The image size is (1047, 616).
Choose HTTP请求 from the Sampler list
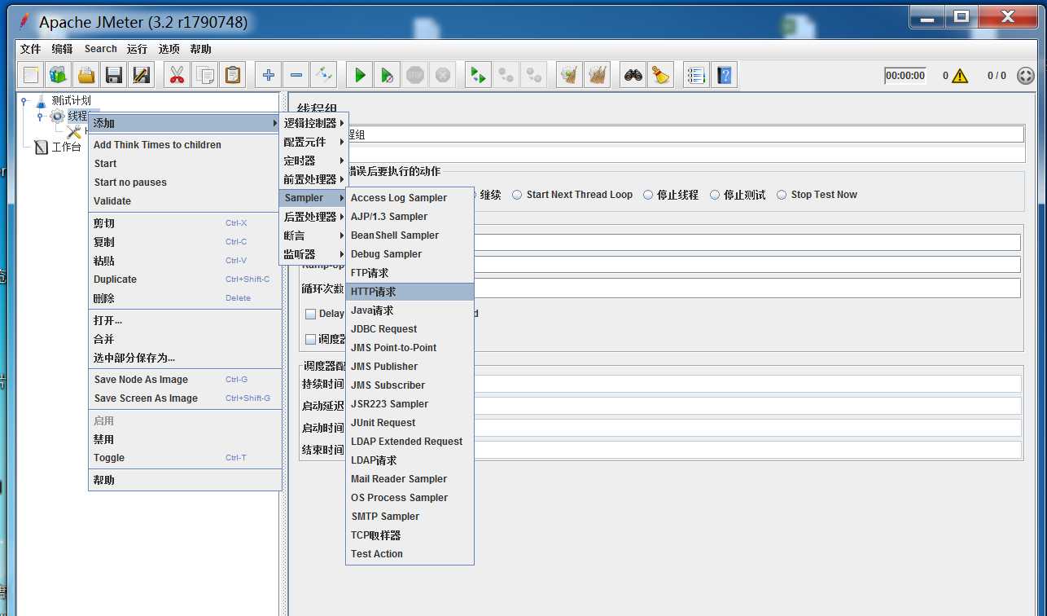pyautogui.click(x=373, y=292)
